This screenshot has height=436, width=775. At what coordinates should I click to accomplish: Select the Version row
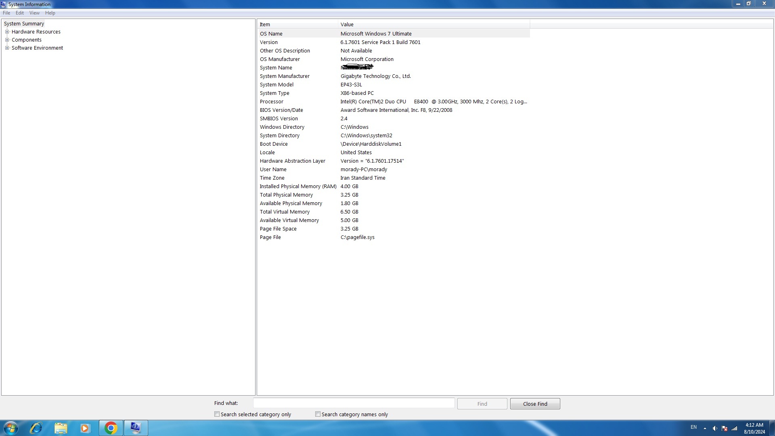tap(394, 42)
